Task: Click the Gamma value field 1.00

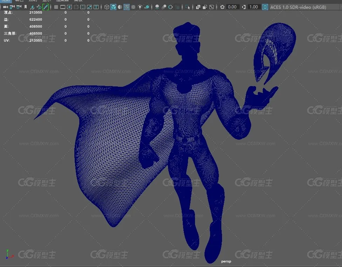Action: point(254,7)
